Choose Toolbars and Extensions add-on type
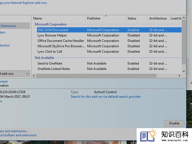 point(15,26)
